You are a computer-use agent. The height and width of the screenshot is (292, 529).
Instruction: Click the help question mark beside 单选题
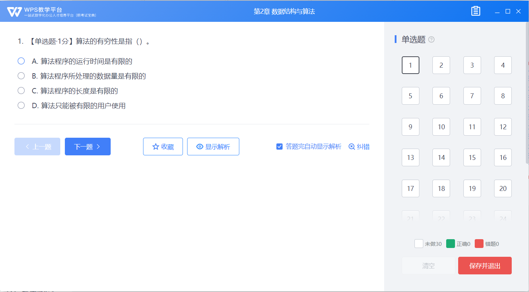pos(431,39)
